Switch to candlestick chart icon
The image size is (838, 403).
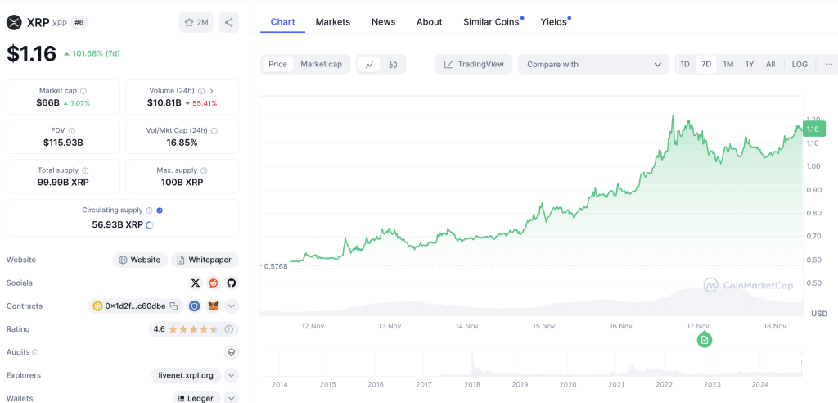tap(393, 64)
